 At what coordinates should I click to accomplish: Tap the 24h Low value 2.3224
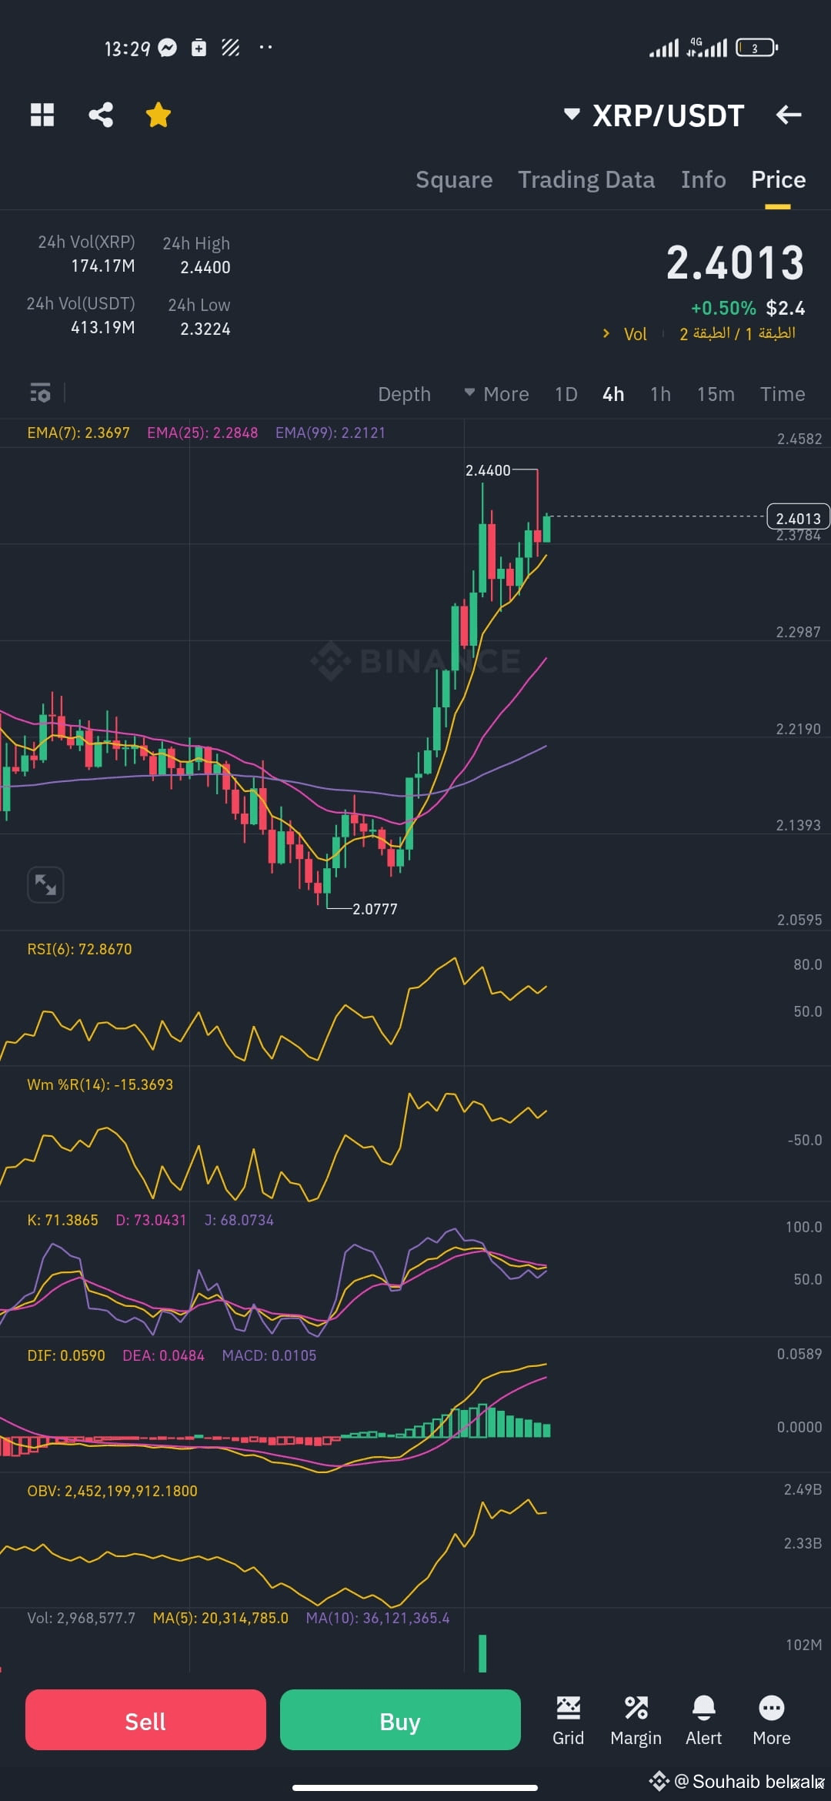click(205, 329)
